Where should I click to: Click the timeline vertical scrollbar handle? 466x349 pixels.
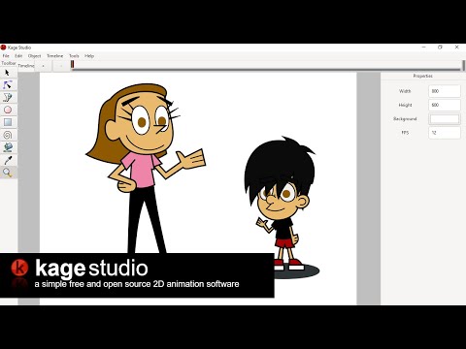(x=464, y=65)
